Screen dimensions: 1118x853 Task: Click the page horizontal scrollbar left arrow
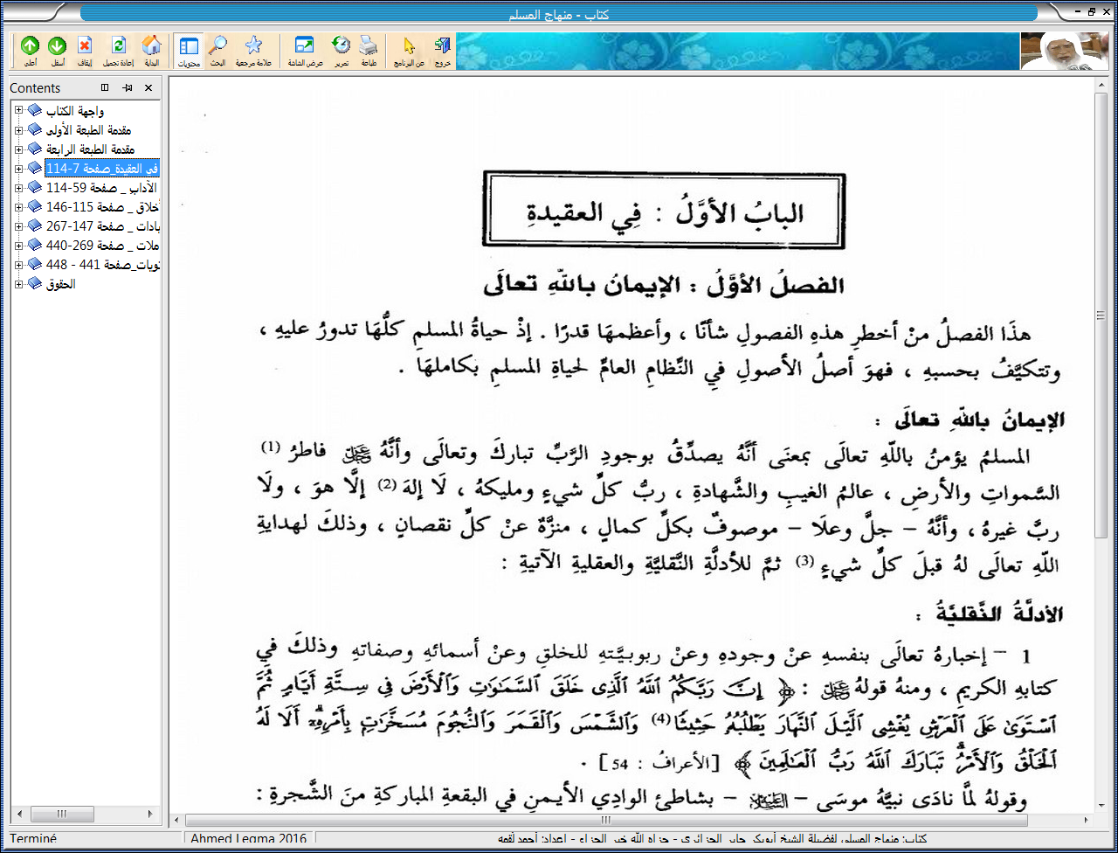(x=177, y=821)
